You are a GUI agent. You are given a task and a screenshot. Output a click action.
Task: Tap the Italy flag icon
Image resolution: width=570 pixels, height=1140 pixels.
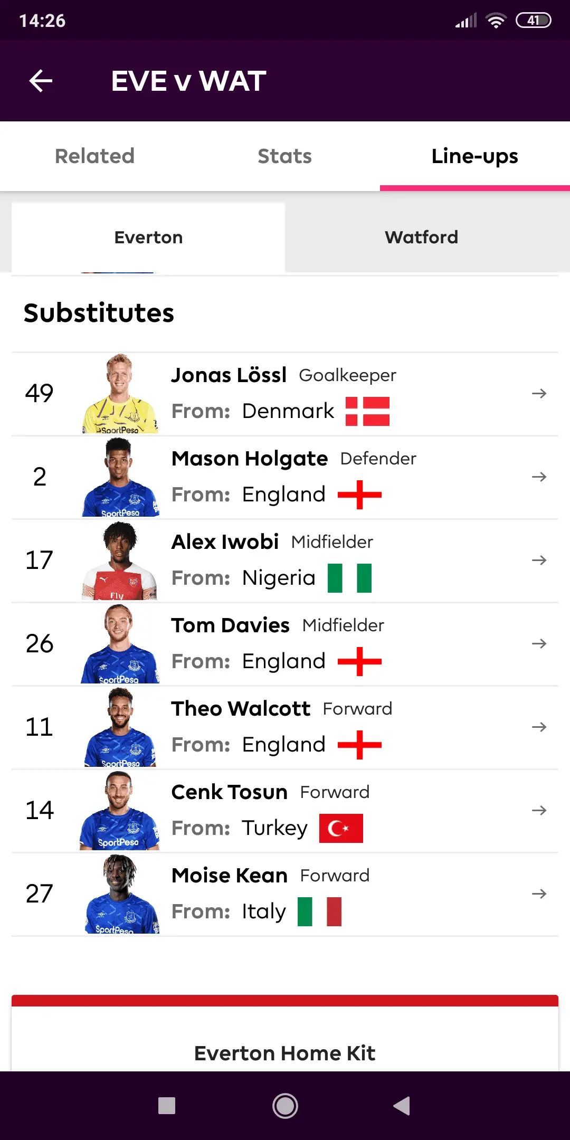tap(319, 912)
